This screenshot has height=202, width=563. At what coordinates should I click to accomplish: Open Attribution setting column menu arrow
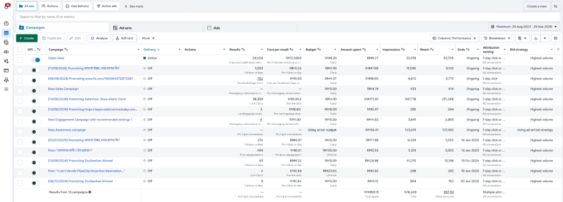pos(505,49)
